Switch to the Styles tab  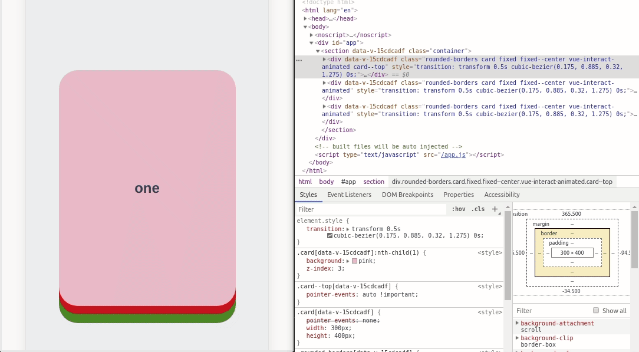(308, 195)
